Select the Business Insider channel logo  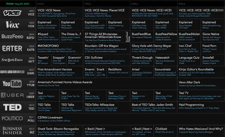[x=12, y=131]
